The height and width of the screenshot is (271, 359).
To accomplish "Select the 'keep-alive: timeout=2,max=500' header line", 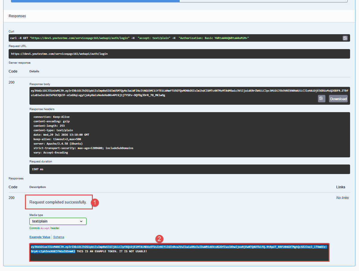I will tap(57, 139).
